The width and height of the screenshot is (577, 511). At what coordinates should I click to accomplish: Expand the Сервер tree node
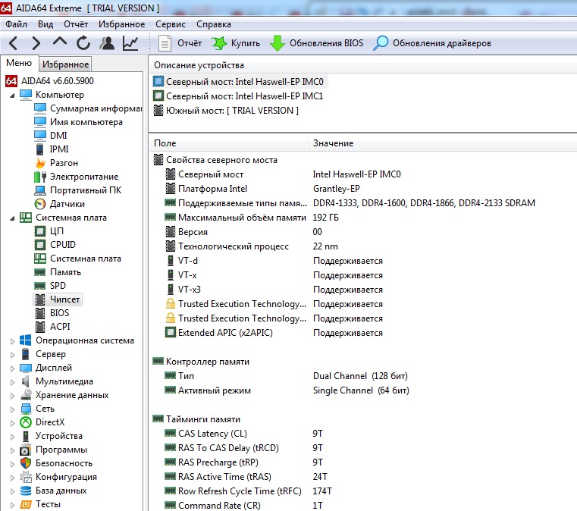click(x=12, y=355)
